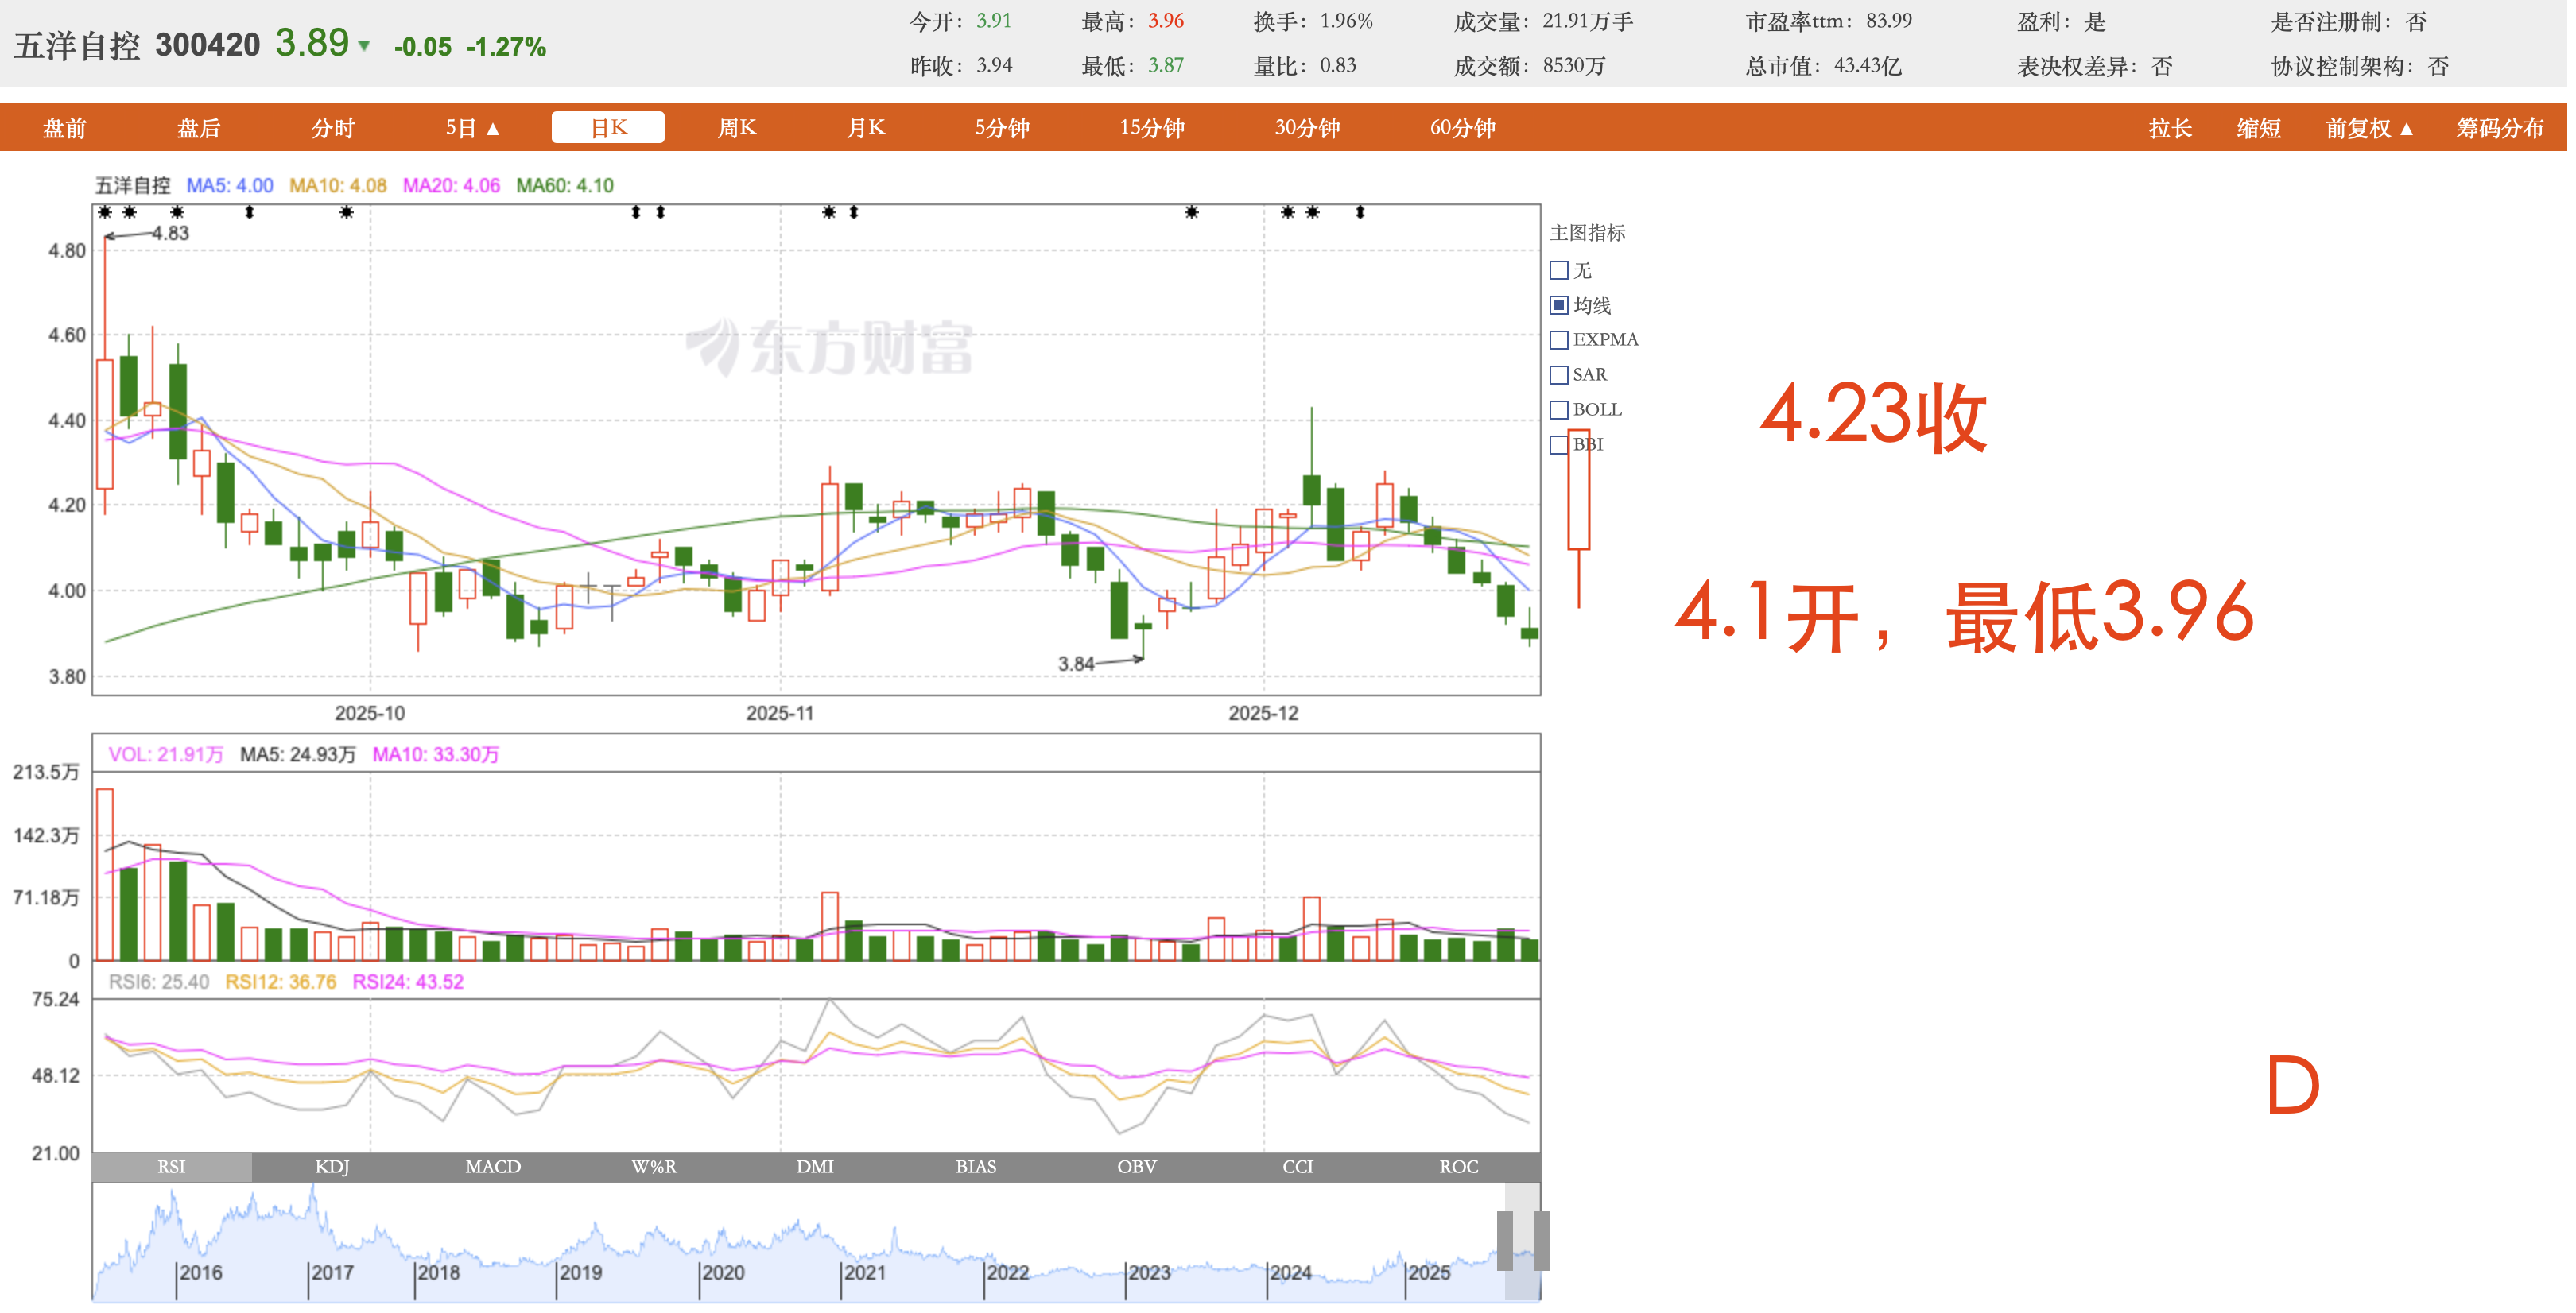The height and width of the screenshot is (1313, 2576).
Task: Expand the 5日 period dropdown arrow
Action: point(492,129)
